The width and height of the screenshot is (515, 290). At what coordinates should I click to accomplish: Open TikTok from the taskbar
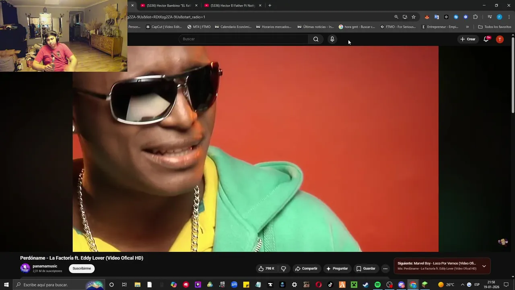click(x=330, y=285)
